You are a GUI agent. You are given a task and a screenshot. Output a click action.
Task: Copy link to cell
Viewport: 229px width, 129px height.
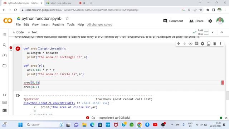pyautogui.click(x=190, y=44)
